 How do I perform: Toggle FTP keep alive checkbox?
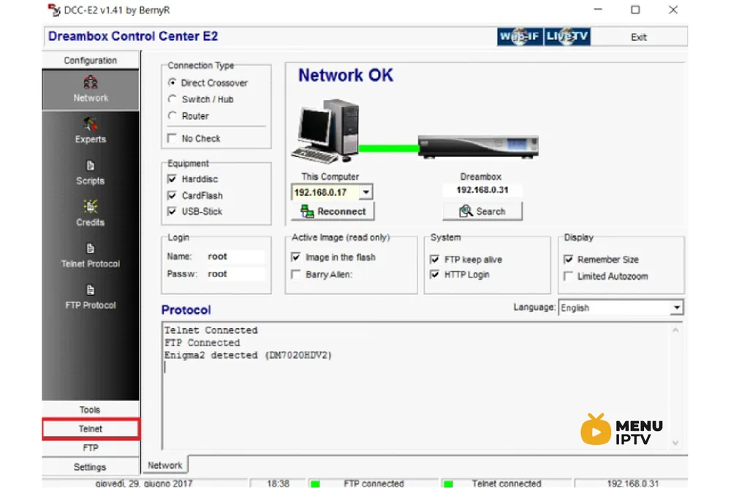click(x=434, y=259)
